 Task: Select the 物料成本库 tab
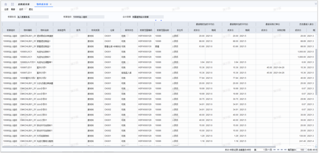click(x=42, y=4)
